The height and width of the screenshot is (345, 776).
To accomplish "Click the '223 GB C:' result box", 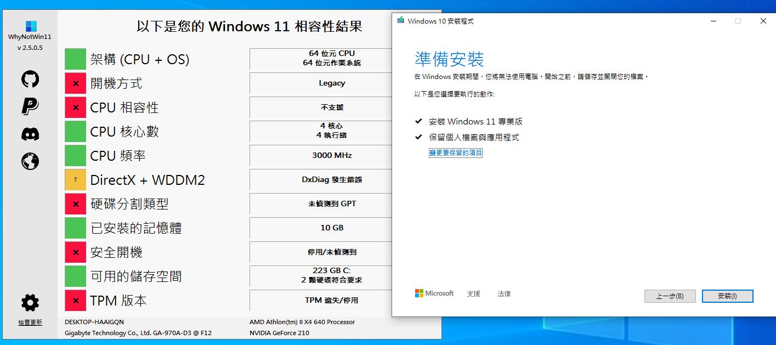I will pyautogui.click(x=321, y=276).
